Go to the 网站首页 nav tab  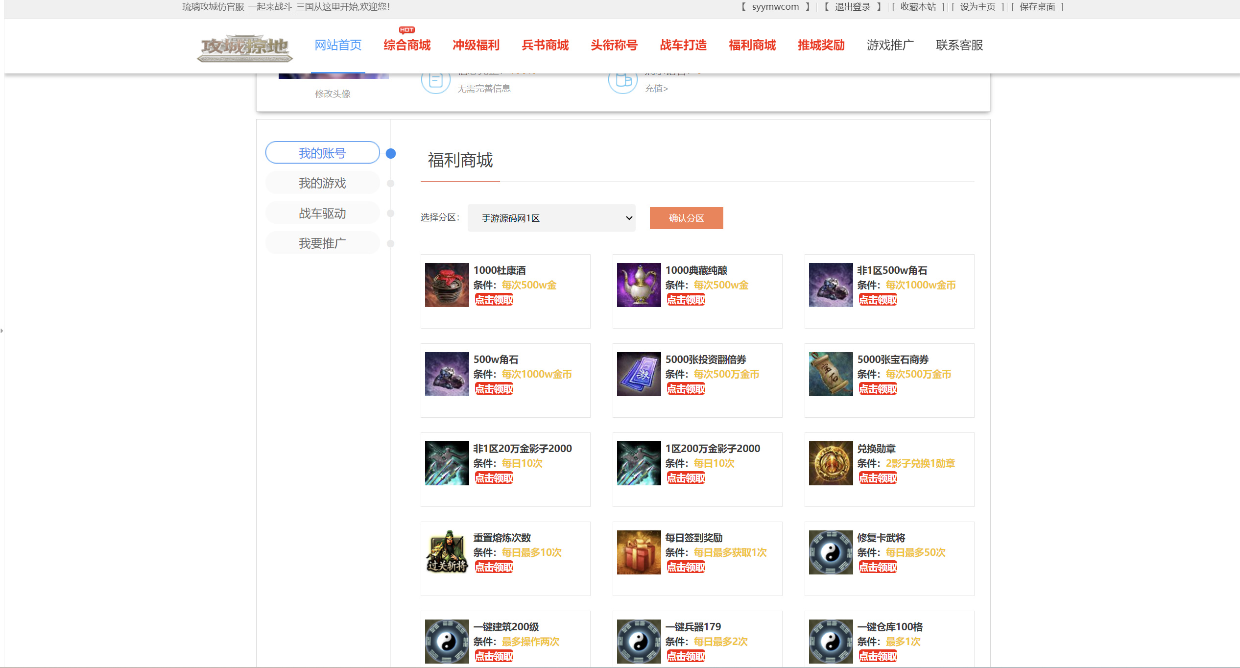pos(338,45)
